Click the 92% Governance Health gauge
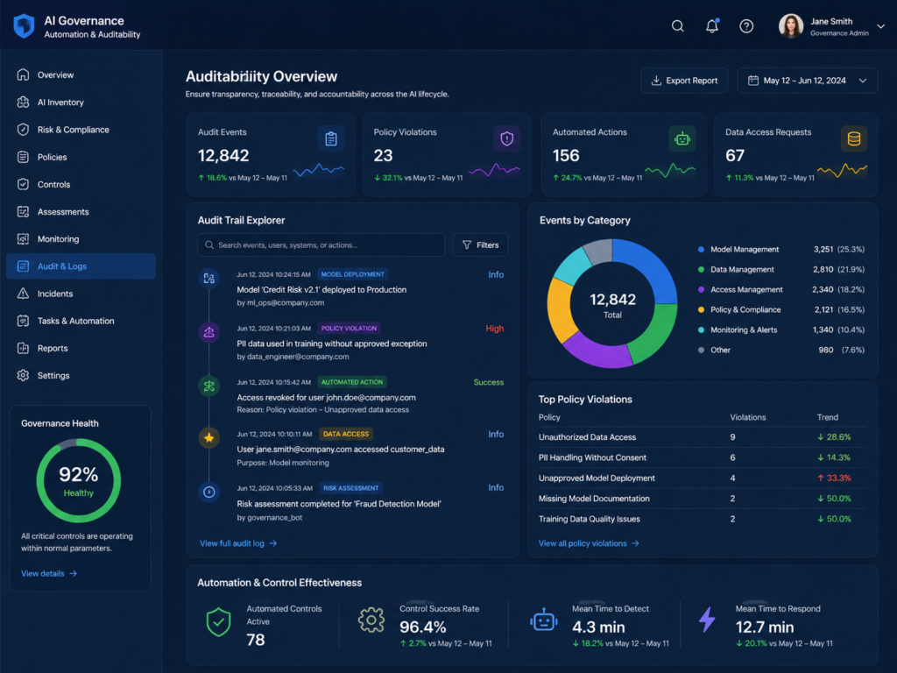This screenshot has width=897, height=673. click(78, 481)
